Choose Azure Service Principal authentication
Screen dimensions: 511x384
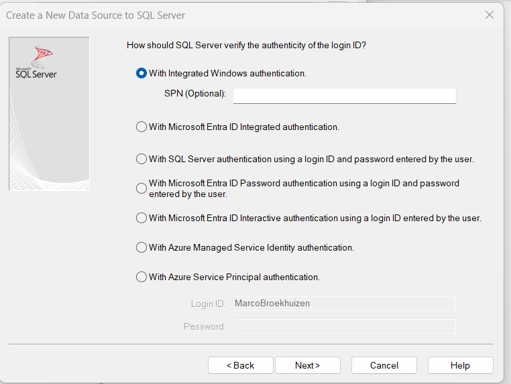[x=141, y=277]
